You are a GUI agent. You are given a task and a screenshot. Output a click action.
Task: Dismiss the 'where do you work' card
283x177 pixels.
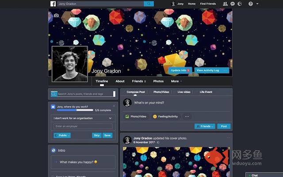tap(114, 106)
